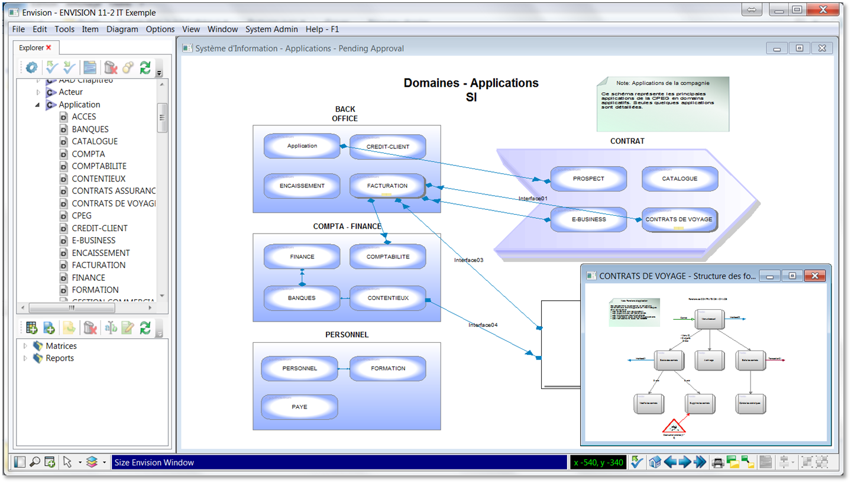The image size is (851, 483).
Task: Click the home icon in bottom toolbar
Action: [655, 462]
